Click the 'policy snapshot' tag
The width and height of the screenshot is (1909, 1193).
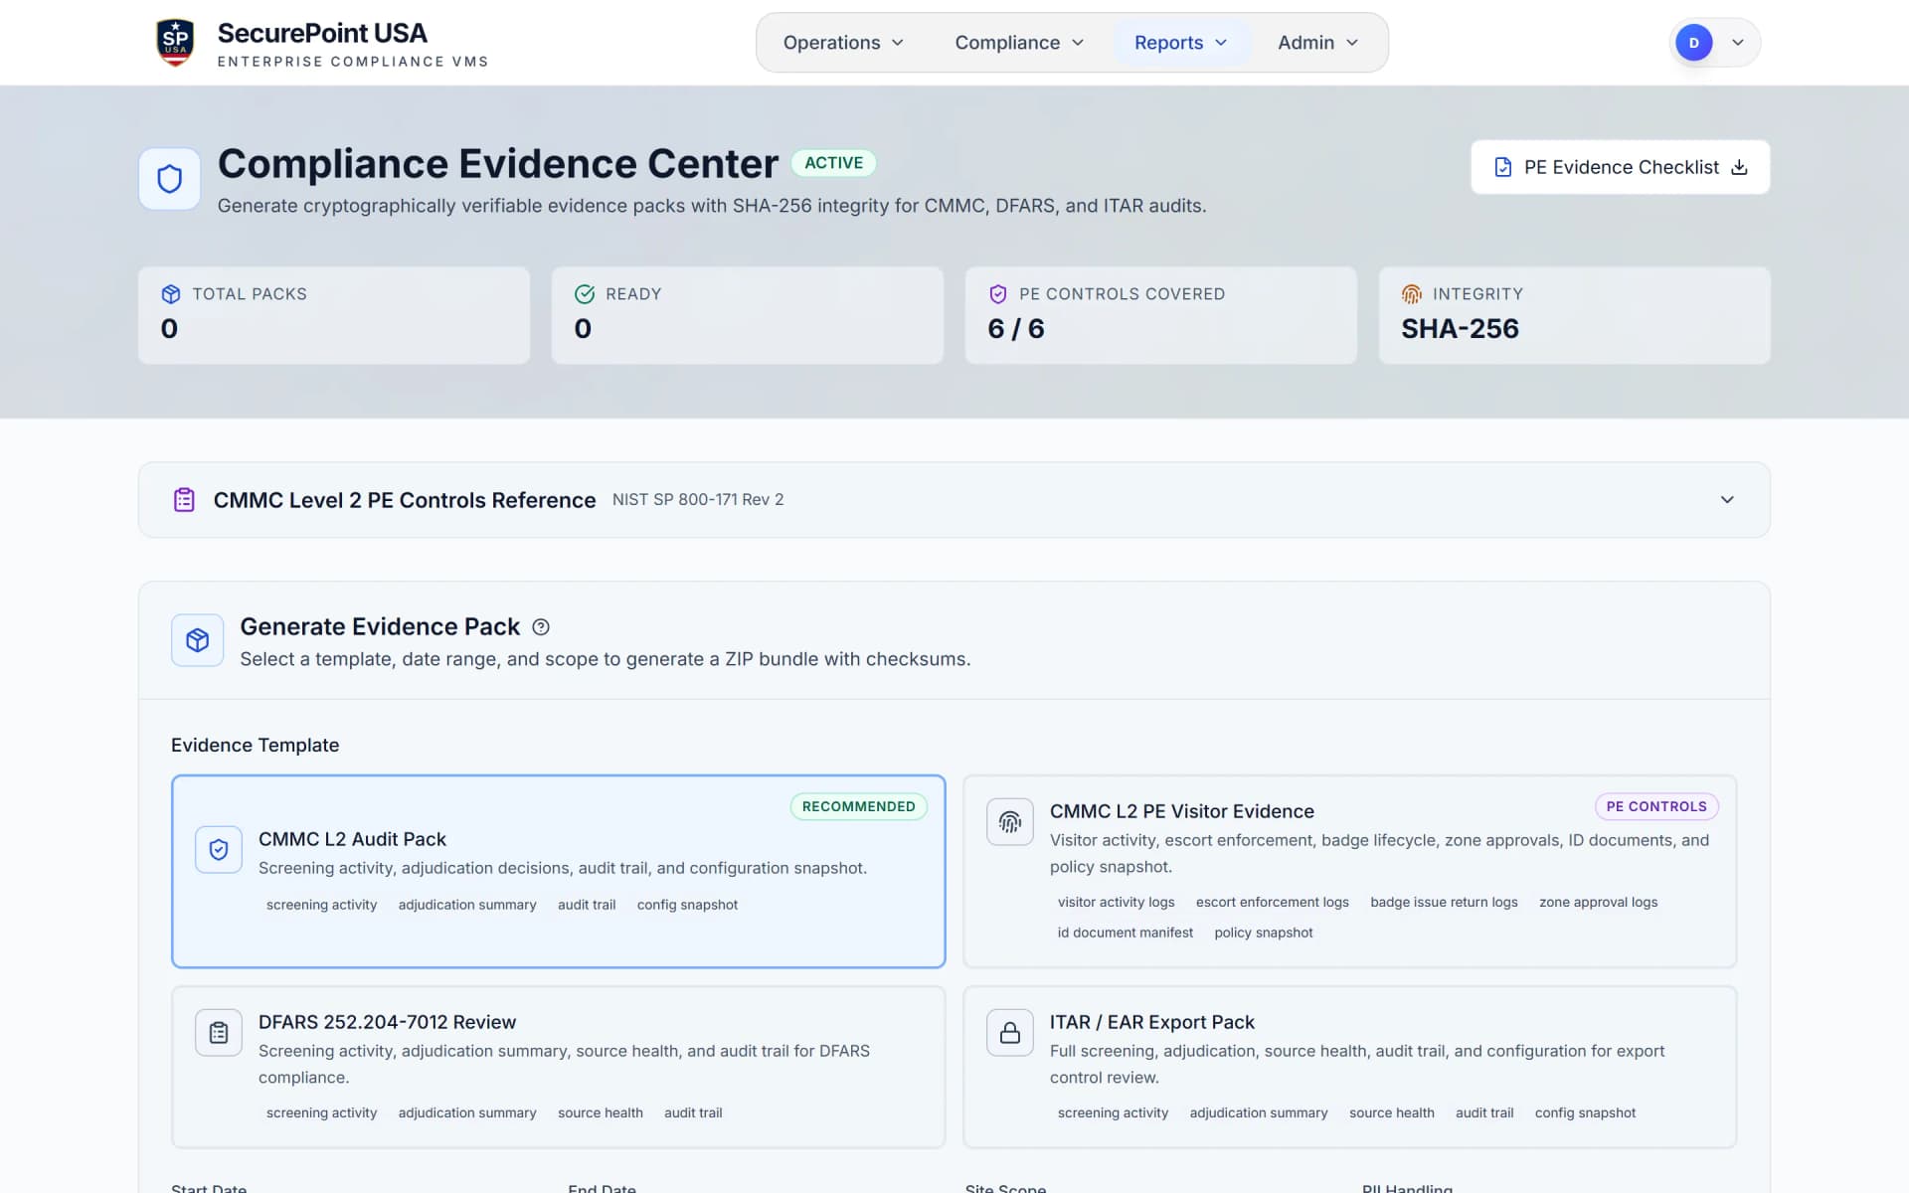pyautogui.click(x=1264, y=933)
